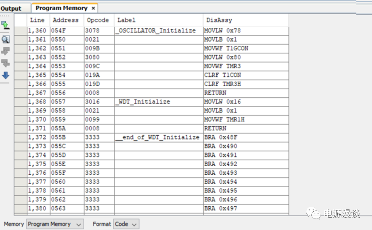The height and width of the screenshot is (230, 372).
Task: Click the lower gray arrow sidebar icon
Action: 5,63
